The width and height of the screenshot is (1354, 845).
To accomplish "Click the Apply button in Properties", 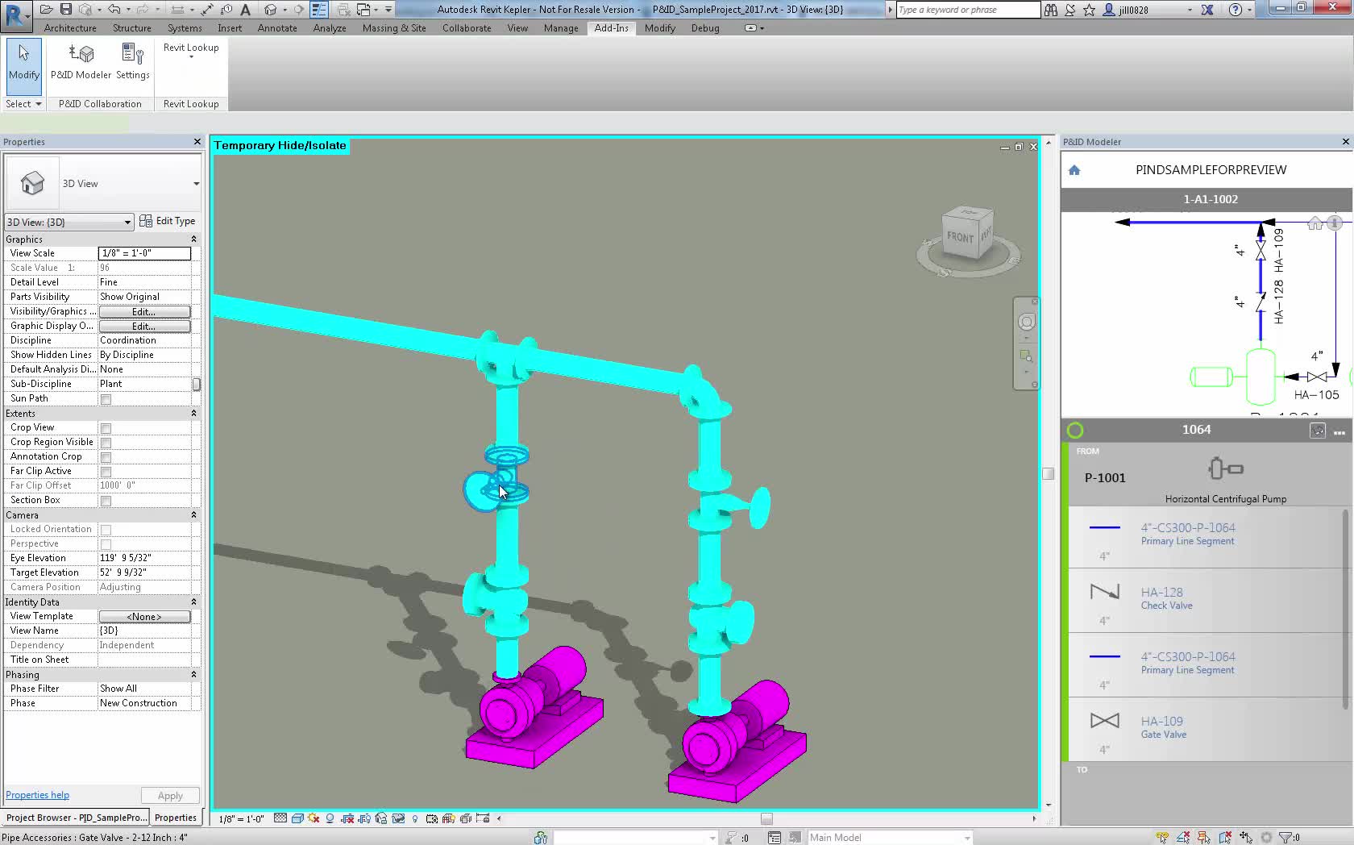I will [169, 795].
